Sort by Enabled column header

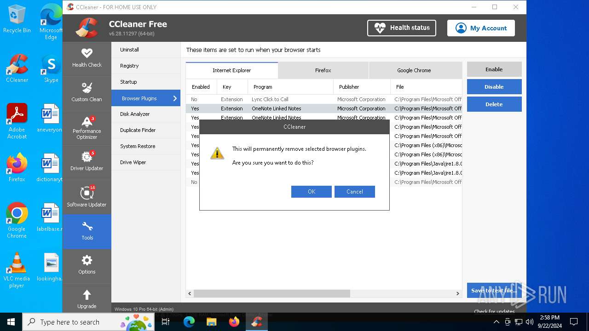[201, 87]
